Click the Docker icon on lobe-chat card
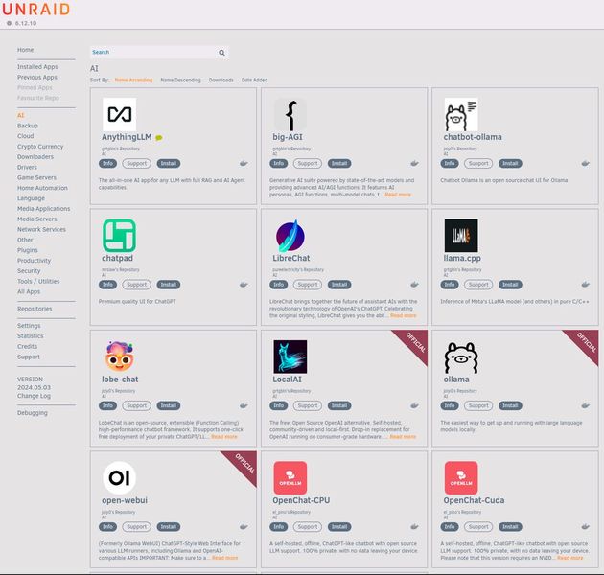Image resolution: width=604 pixels, height=575 pixels. pyautogui.click(x=244, y=405)
